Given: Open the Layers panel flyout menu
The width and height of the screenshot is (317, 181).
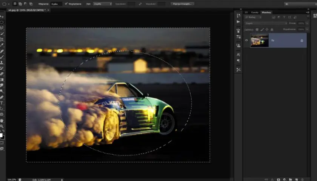Looking at the screenshot, I should coord(307,12).
